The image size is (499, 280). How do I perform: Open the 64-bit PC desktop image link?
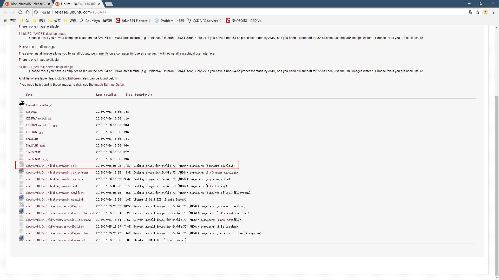pyautogui.click(x=42, y=34)
